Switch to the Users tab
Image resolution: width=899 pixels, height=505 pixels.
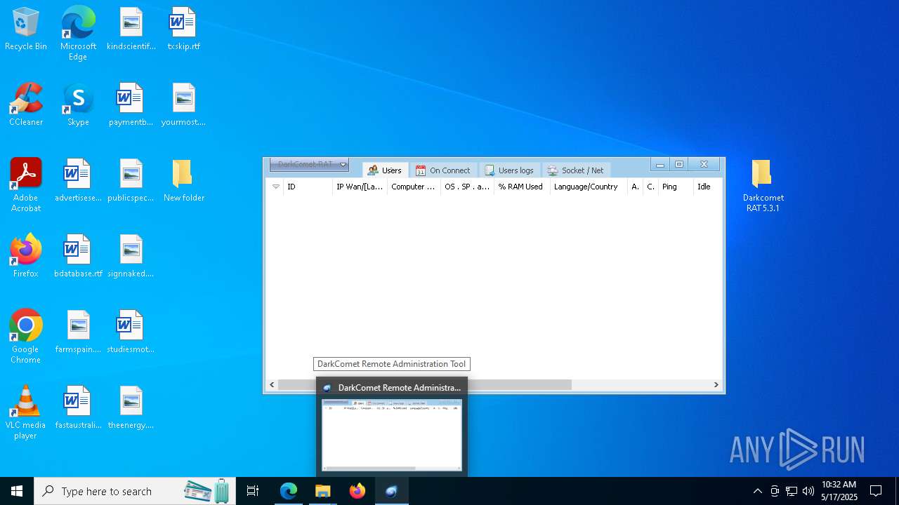384,170
